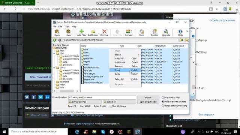The width and height of the screenshot is (240, 135).
Task: Click the bookmark star in browser
Action: coord(217,9)
